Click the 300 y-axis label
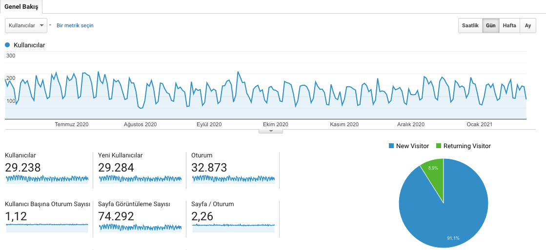The height and width of the screenshot is (250, 546). click(11, 56)
